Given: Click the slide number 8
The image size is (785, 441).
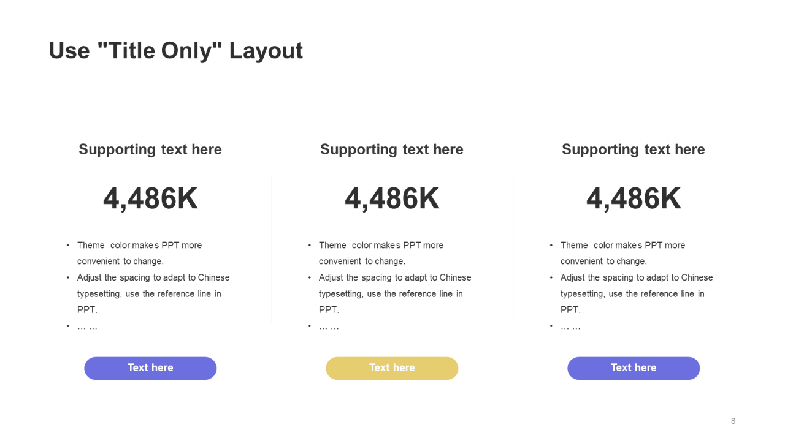Looking at the screenshot, I should click(x=733, y=421).
